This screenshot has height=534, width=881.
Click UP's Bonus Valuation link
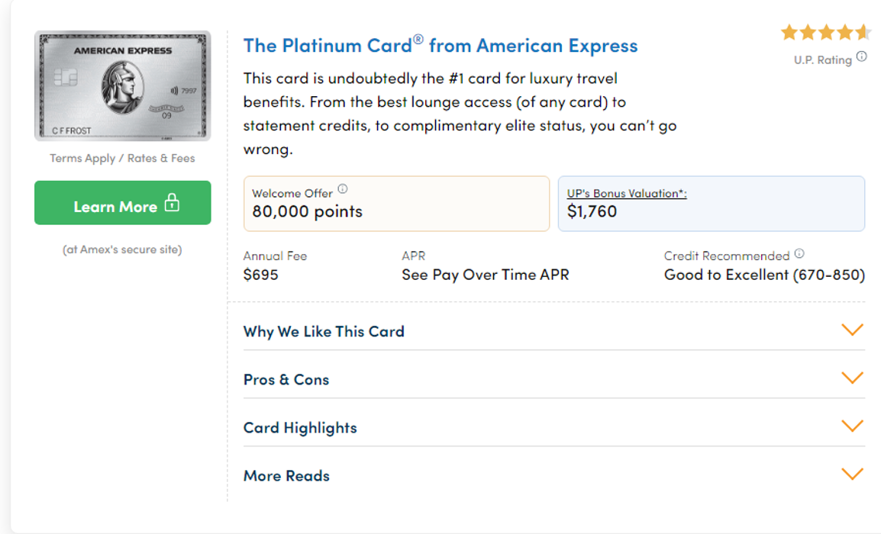(627, 193)
